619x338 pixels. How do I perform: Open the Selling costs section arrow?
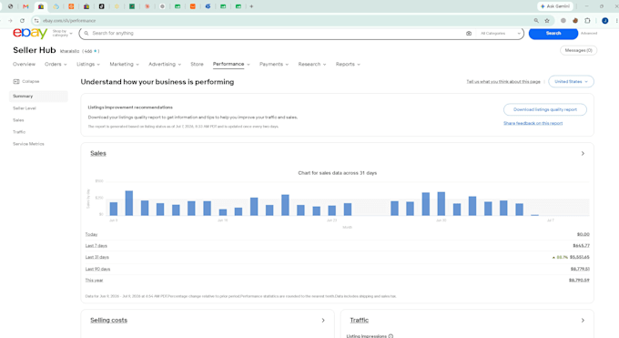tap(323, 320)
